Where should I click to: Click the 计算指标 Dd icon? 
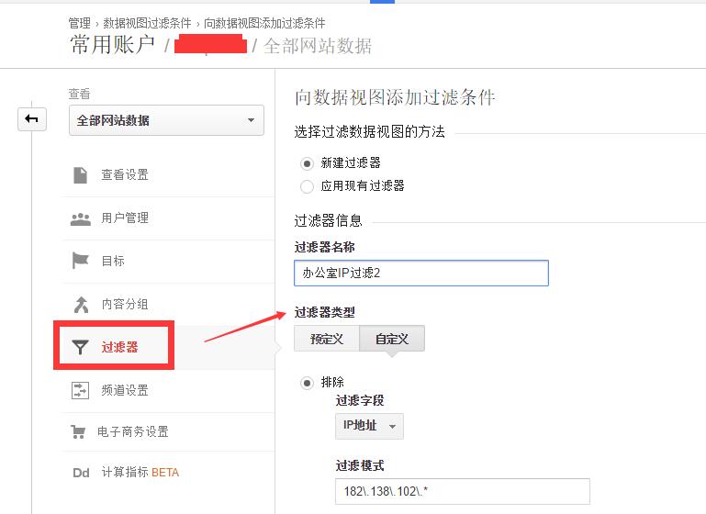pos(81,473)
